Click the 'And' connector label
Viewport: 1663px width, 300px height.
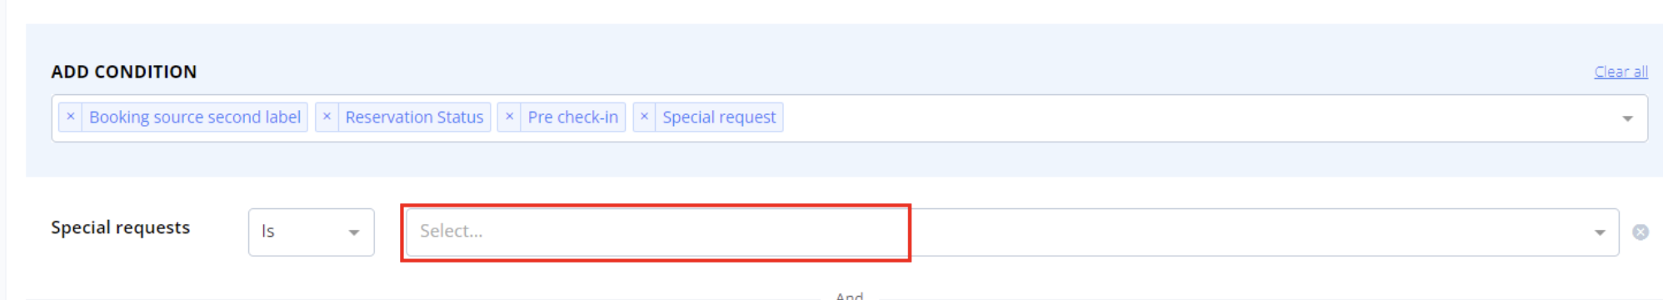coord(850,295)
